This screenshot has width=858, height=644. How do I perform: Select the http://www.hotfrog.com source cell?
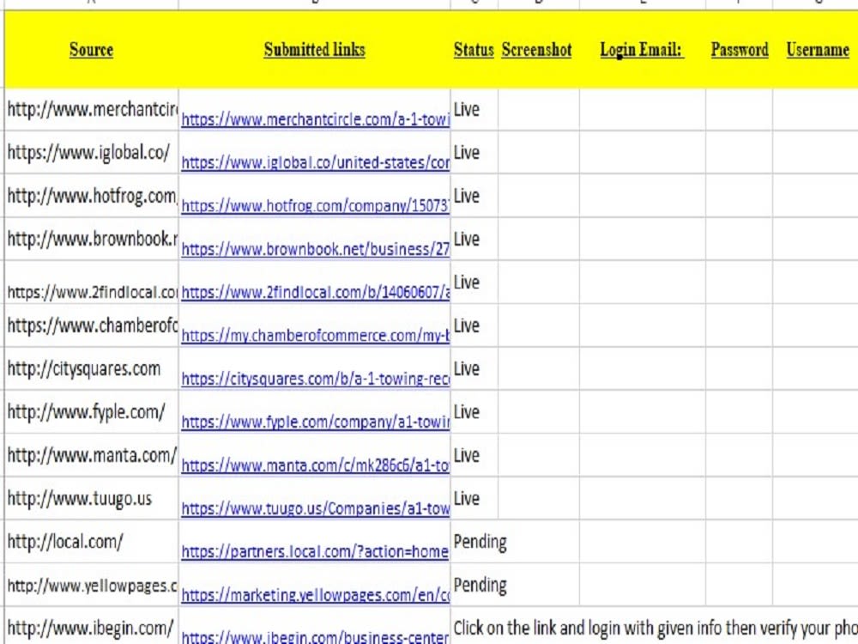pos(92,196)
